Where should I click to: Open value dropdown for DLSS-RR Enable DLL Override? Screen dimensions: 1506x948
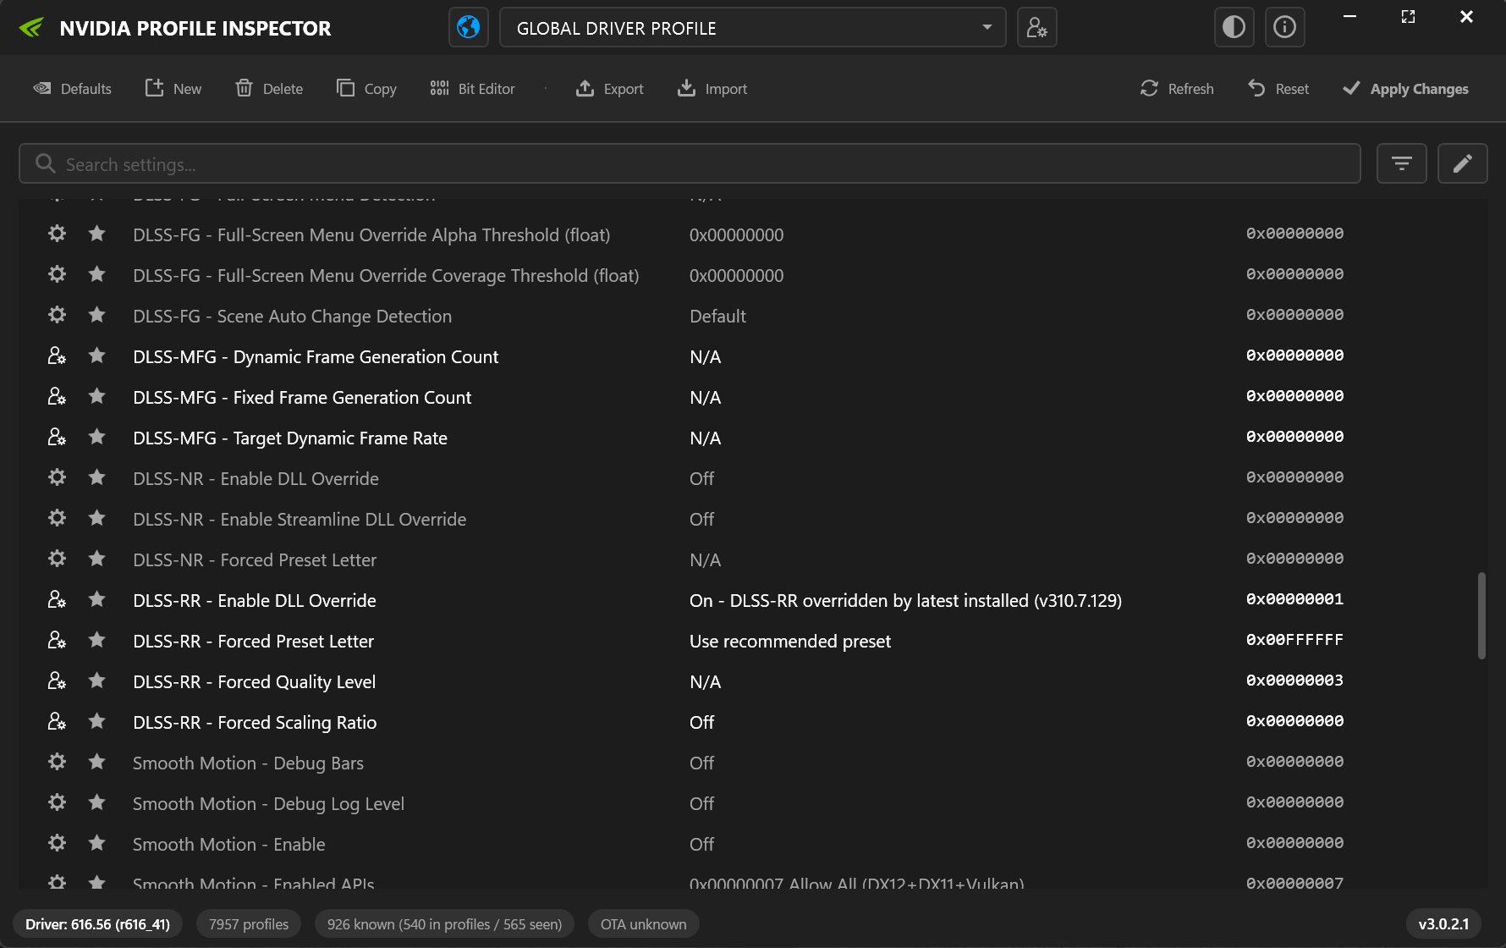pyautogui.click(x=905, y=601)
